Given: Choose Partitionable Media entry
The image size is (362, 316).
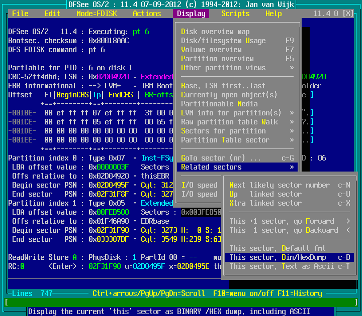Looking at the screenshot, I should tap(237, 104).
